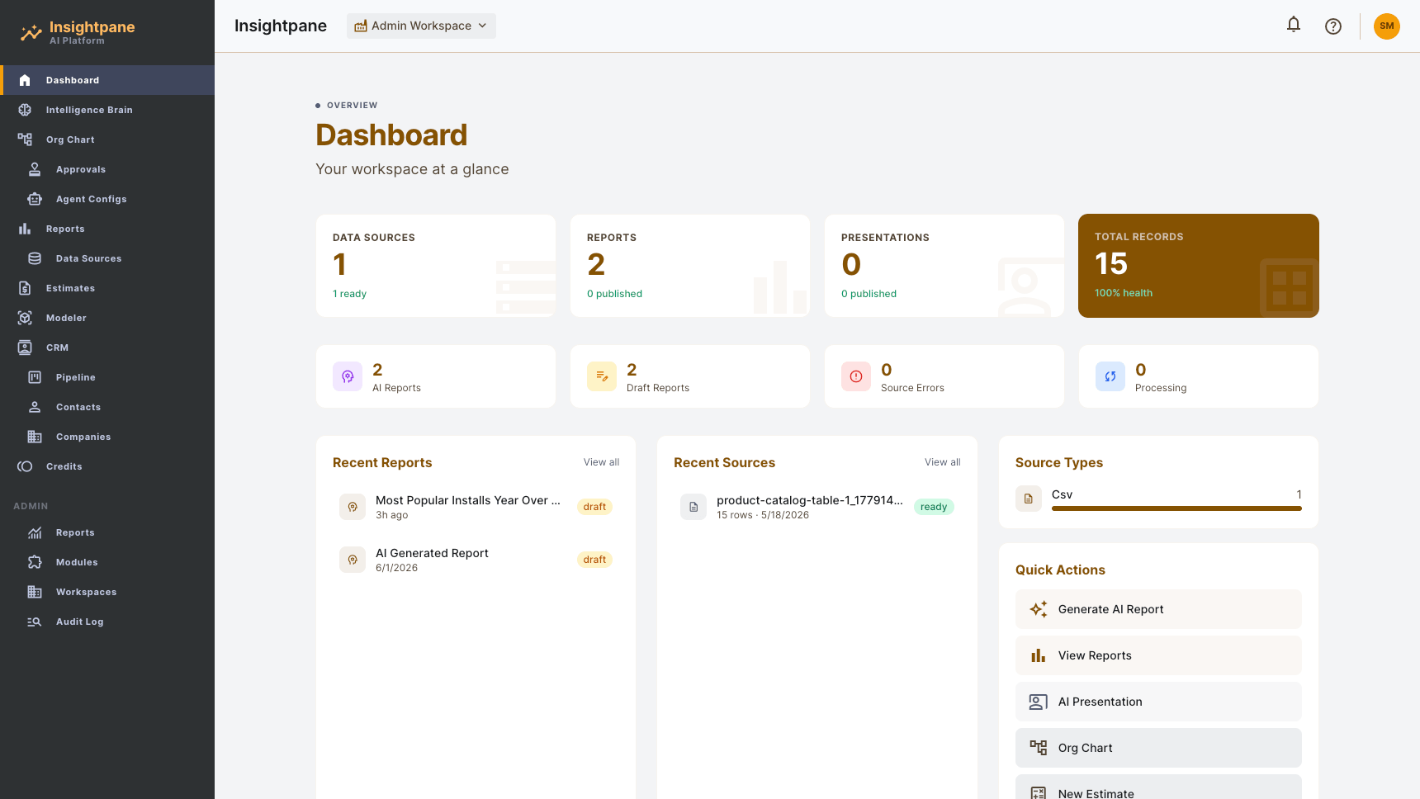Click the New Estimate quick action

coord(1158,788)
